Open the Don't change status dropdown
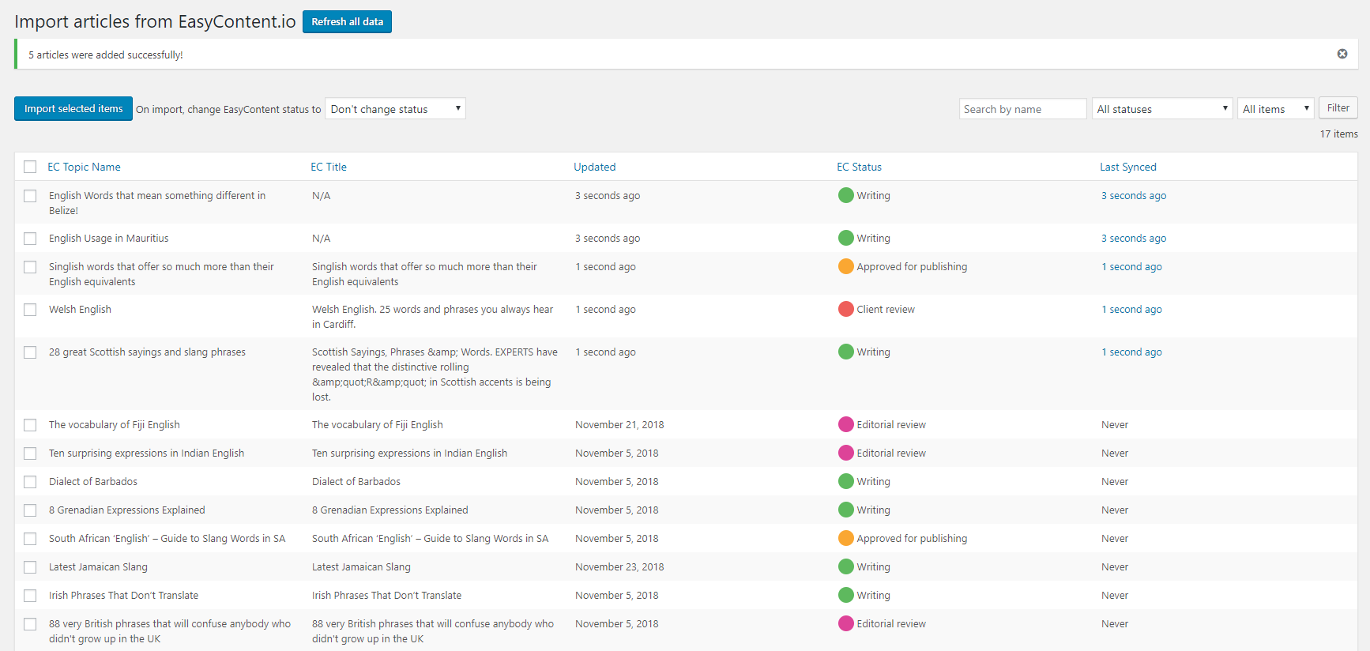Image resolution: width=1370 pixels, height=651 pixels. pyautogui.click(x=395, y=109)
